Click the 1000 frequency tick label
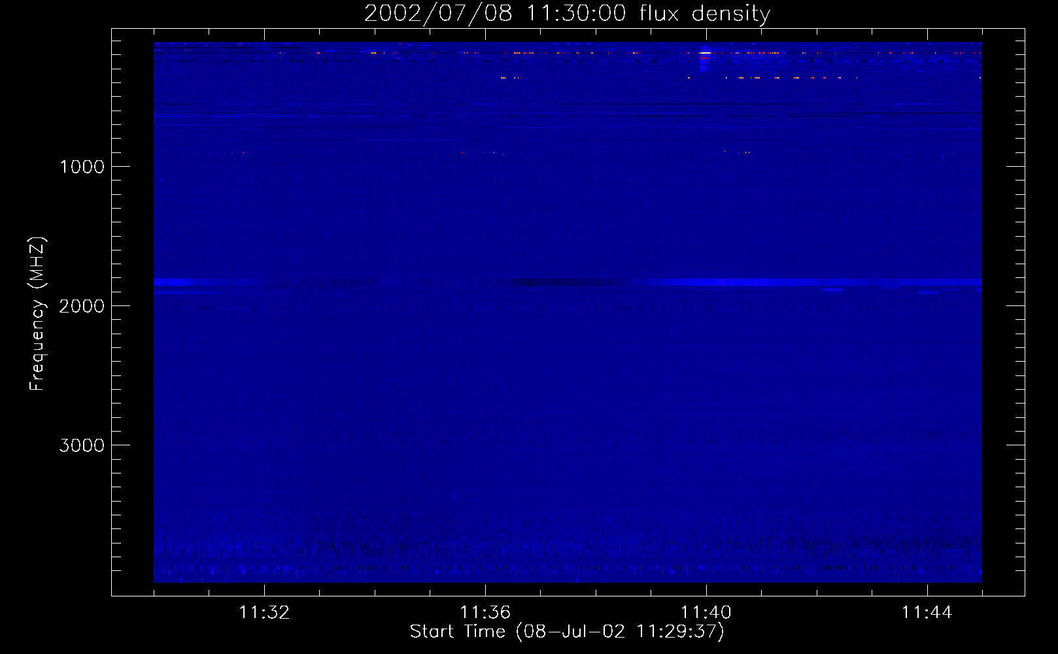The height and width of the screenshot is (654, 1058). coord(82,167)
